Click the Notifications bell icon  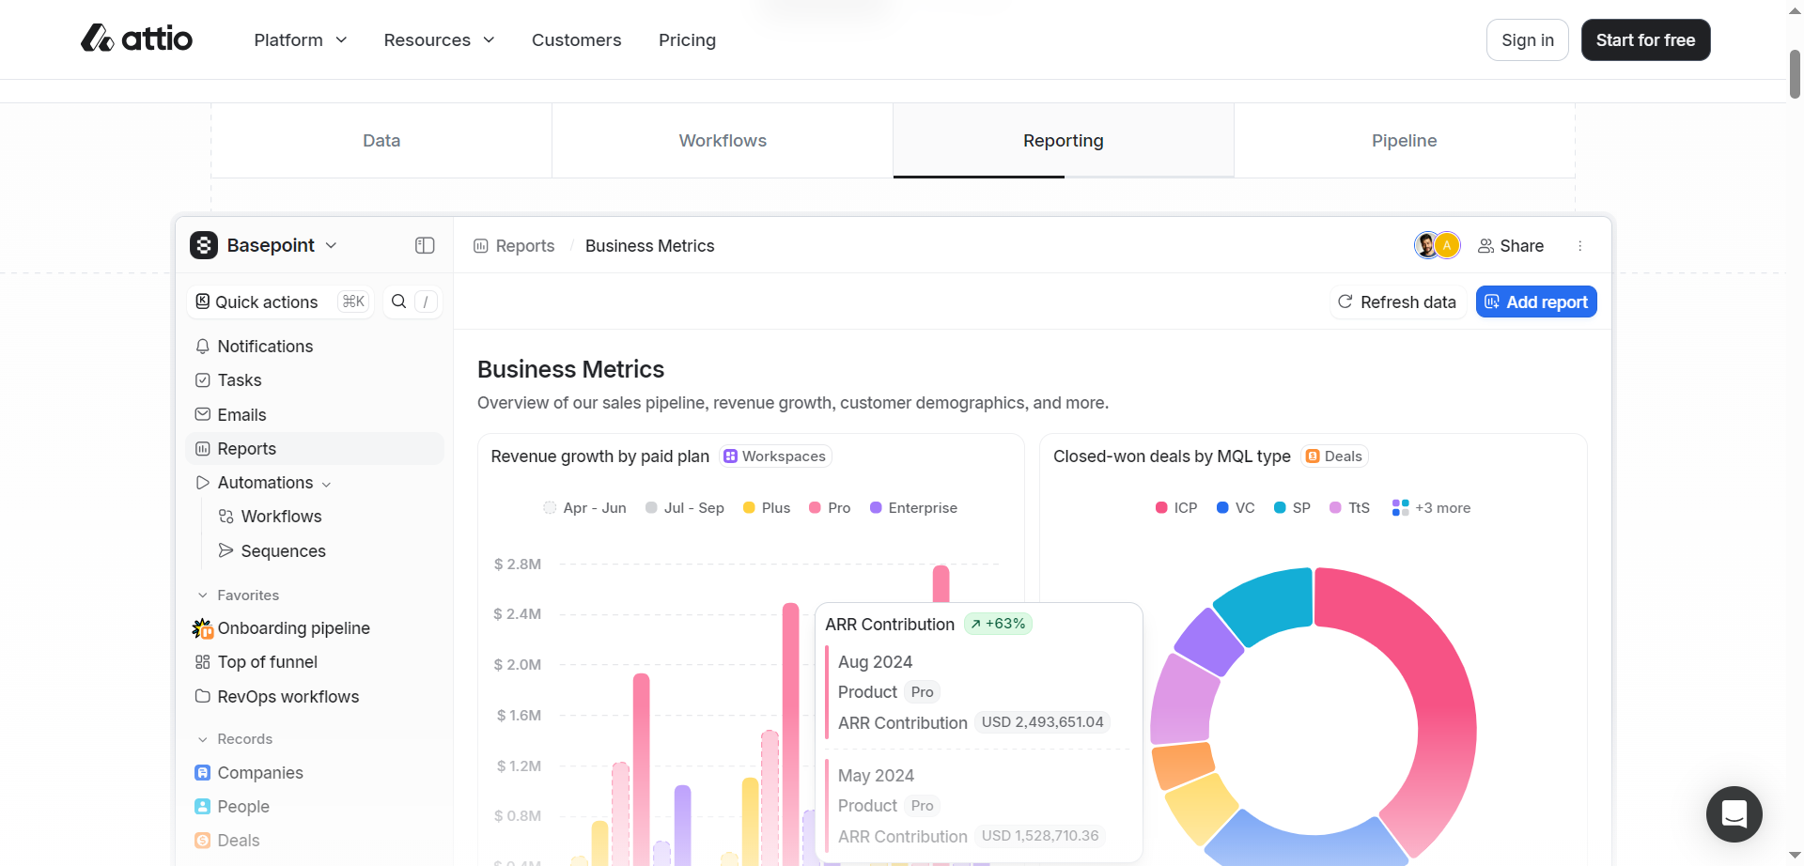click(202, 347)
